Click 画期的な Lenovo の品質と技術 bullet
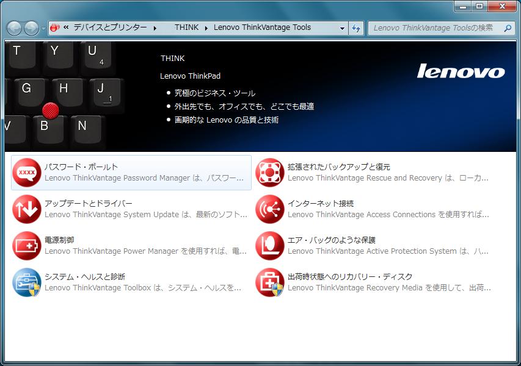The image size is (521, 366). [x=227, y=120]
